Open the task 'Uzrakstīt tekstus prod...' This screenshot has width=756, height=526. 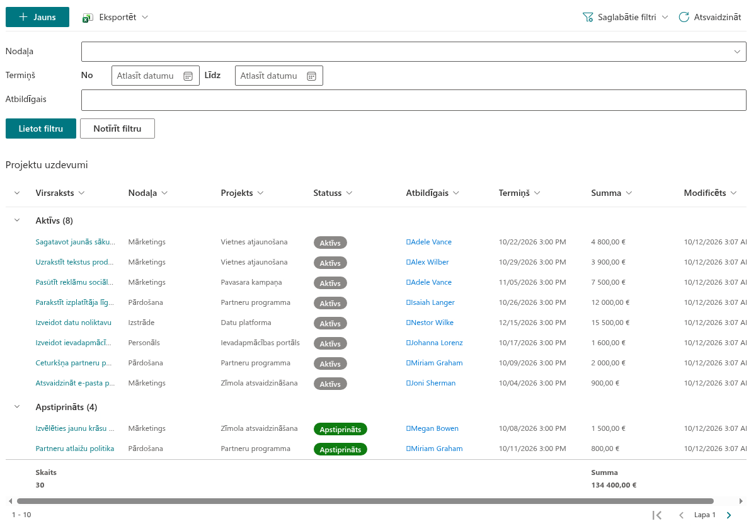75,262
